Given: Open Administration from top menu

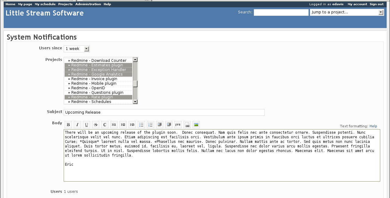Looking at the screenshot, I should tap(88, 4).
